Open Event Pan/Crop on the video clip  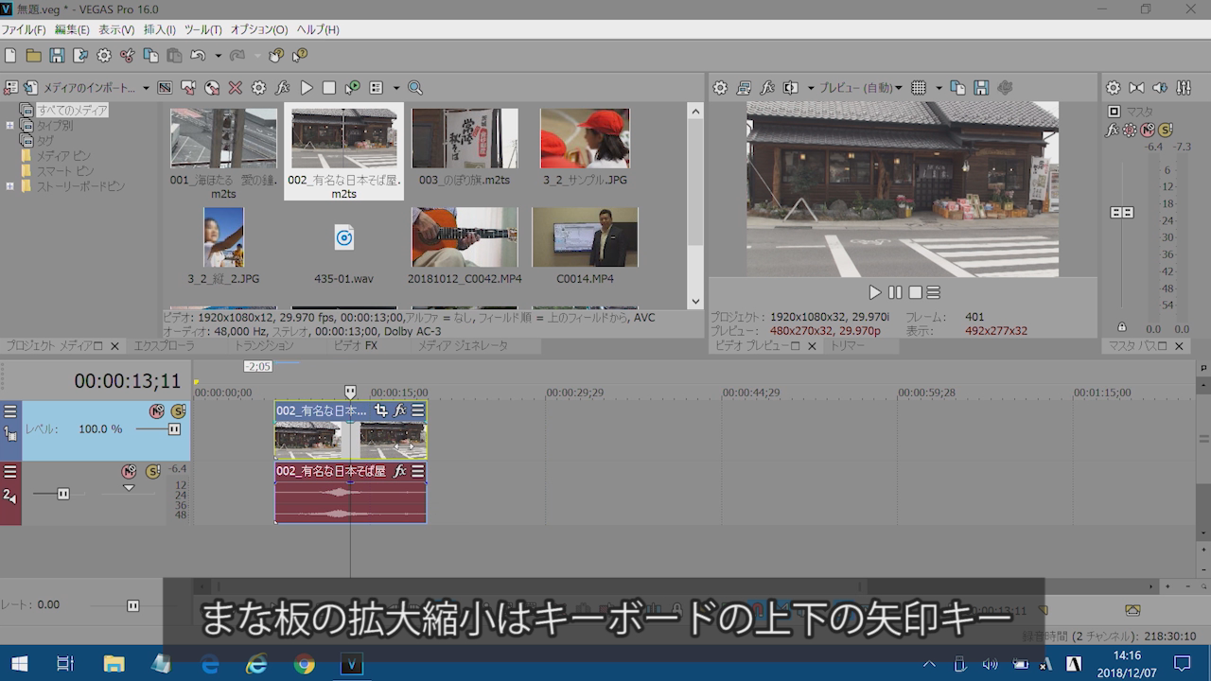pos(380,410)
